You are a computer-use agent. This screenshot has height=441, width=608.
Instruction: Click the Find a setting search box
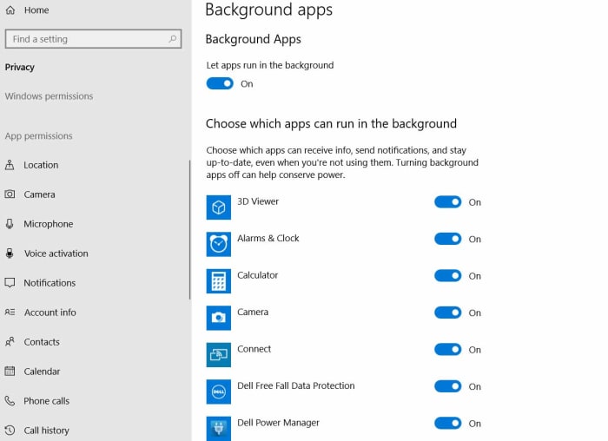click(x=87, y=39)
